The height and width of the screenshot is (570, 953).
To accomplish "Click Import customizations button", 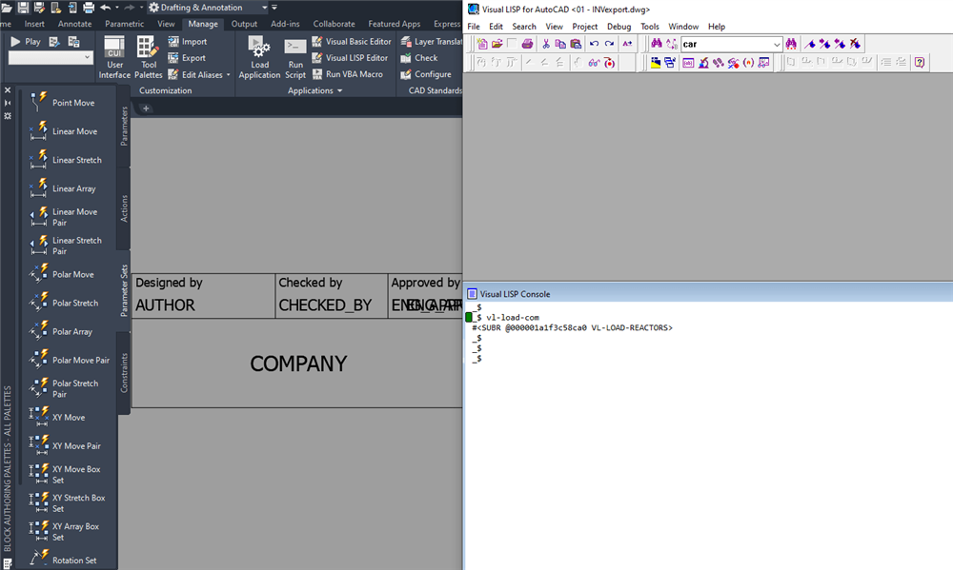I will pyautogui.click(x=187, y=41).
